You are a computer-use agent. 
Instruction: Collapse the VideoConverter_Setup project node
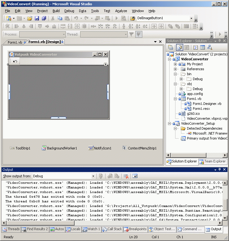point(169,123)
